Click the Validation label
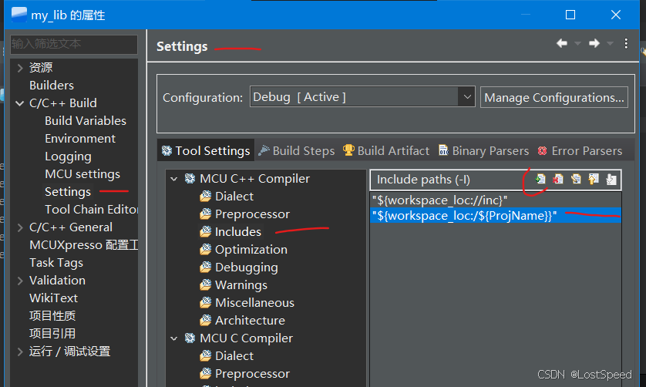The image size is (646, 387). (57, 281)
